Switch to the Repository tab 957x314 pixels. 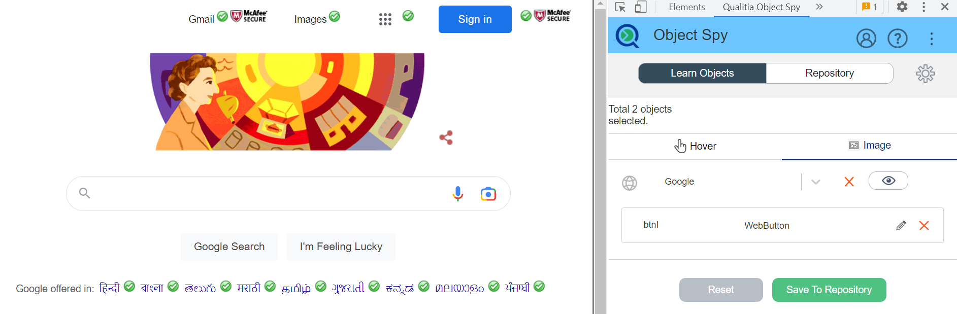(830, 73)
